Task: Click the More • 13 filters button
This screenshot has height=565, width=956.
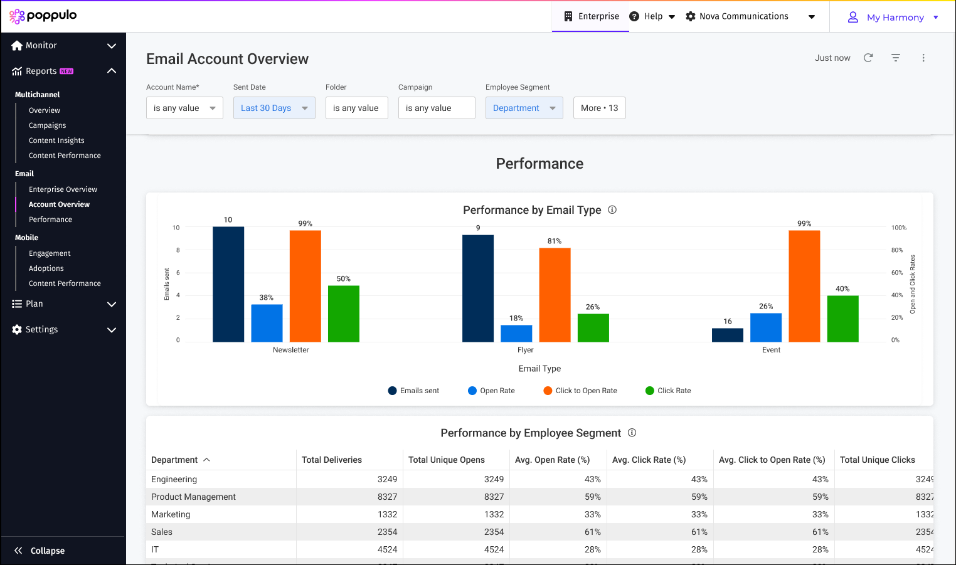Action: point(599,108)
